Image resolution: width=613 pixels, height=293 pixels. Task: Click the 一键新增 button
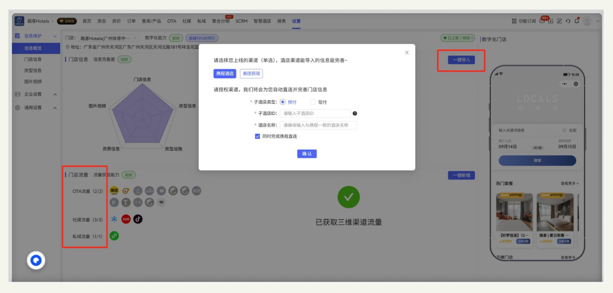[461, 175]
